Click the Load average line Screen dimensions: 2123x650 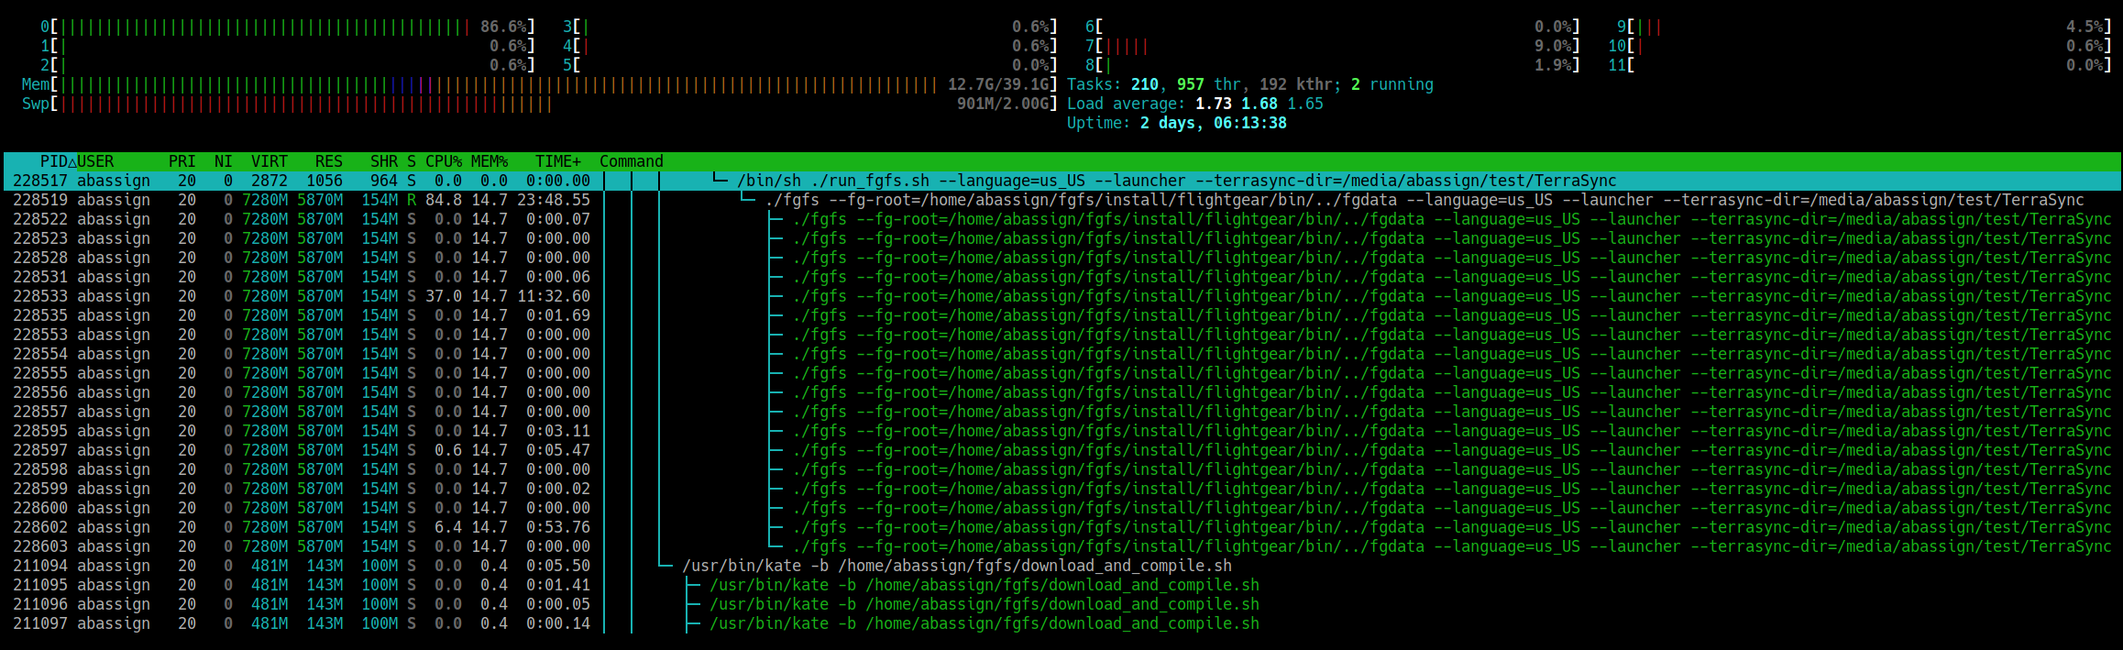pos(1195,104)
